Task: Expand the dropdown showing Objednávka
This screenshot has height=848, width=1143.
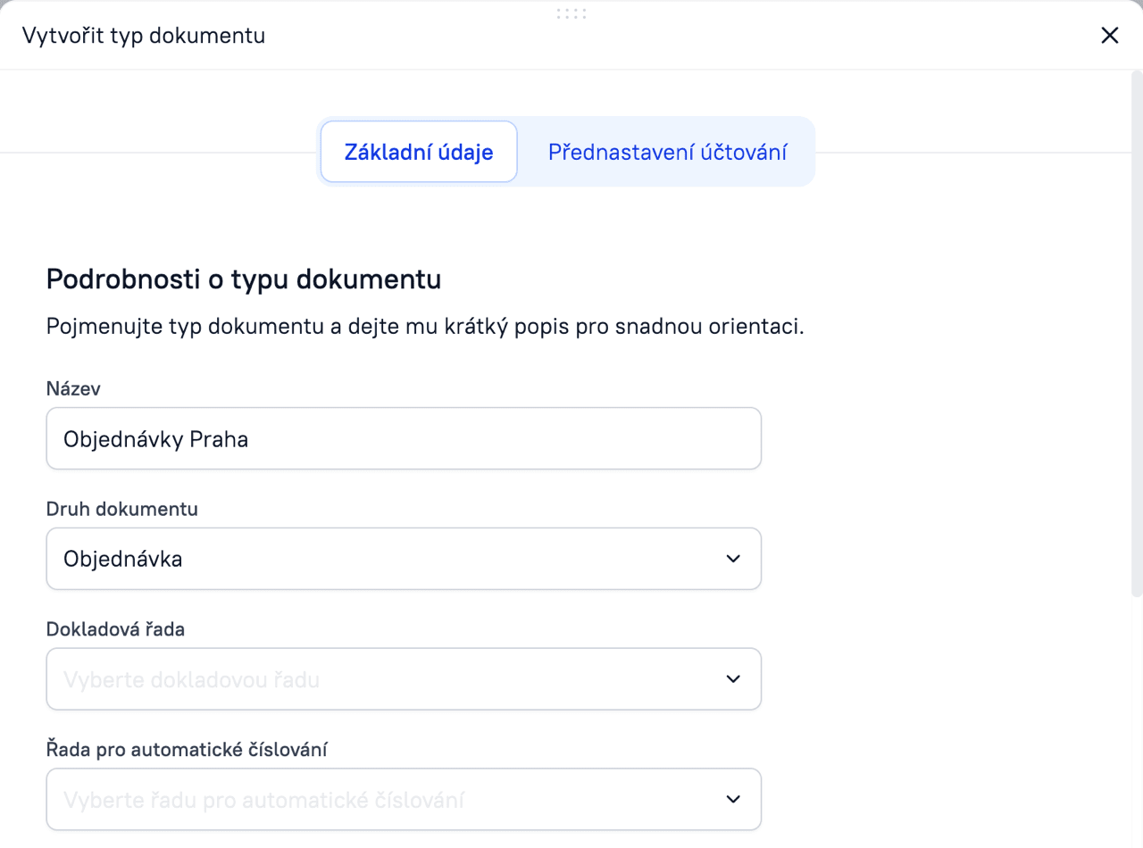Action: tap(404, 559)
